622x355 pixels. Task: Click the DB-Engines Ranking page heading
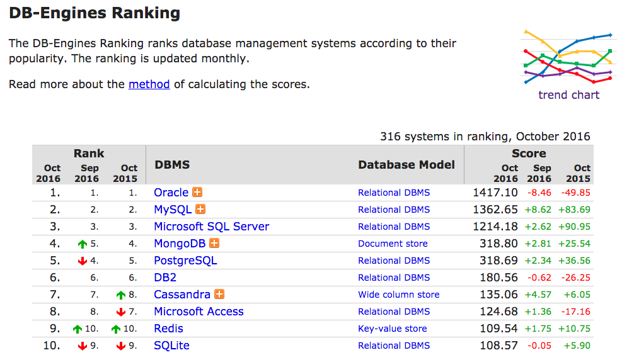click(x=95, y=13)
